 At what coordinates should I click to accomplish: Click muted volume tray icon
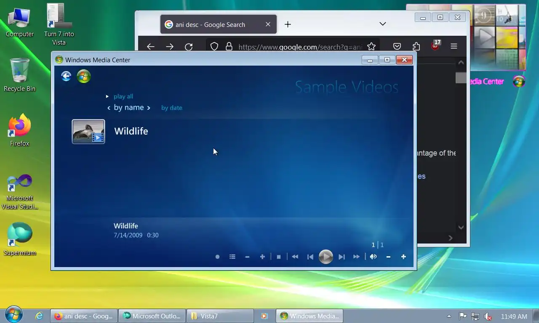coord(488,316)
